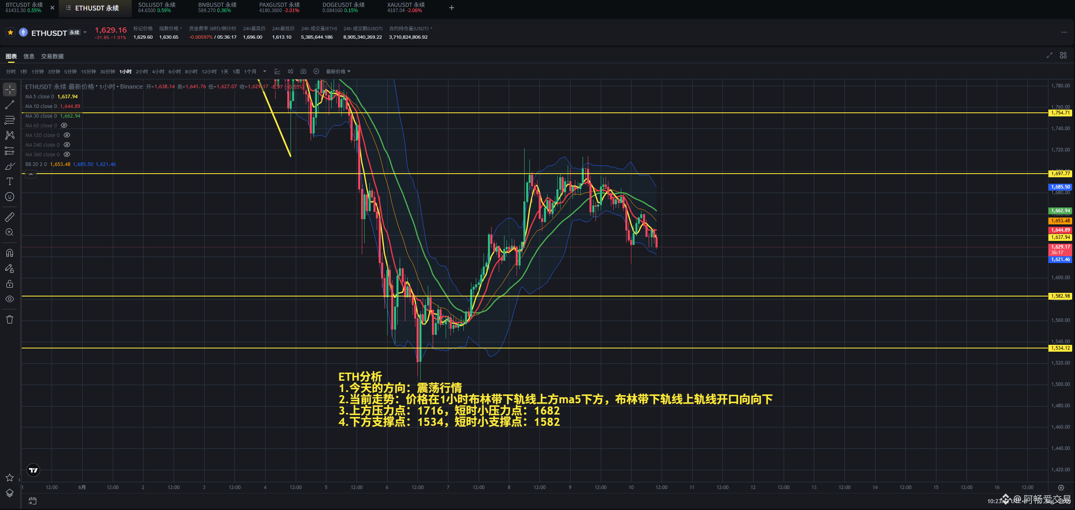Click the 1,582.98 horizontal line price label

click(1060, 296)
